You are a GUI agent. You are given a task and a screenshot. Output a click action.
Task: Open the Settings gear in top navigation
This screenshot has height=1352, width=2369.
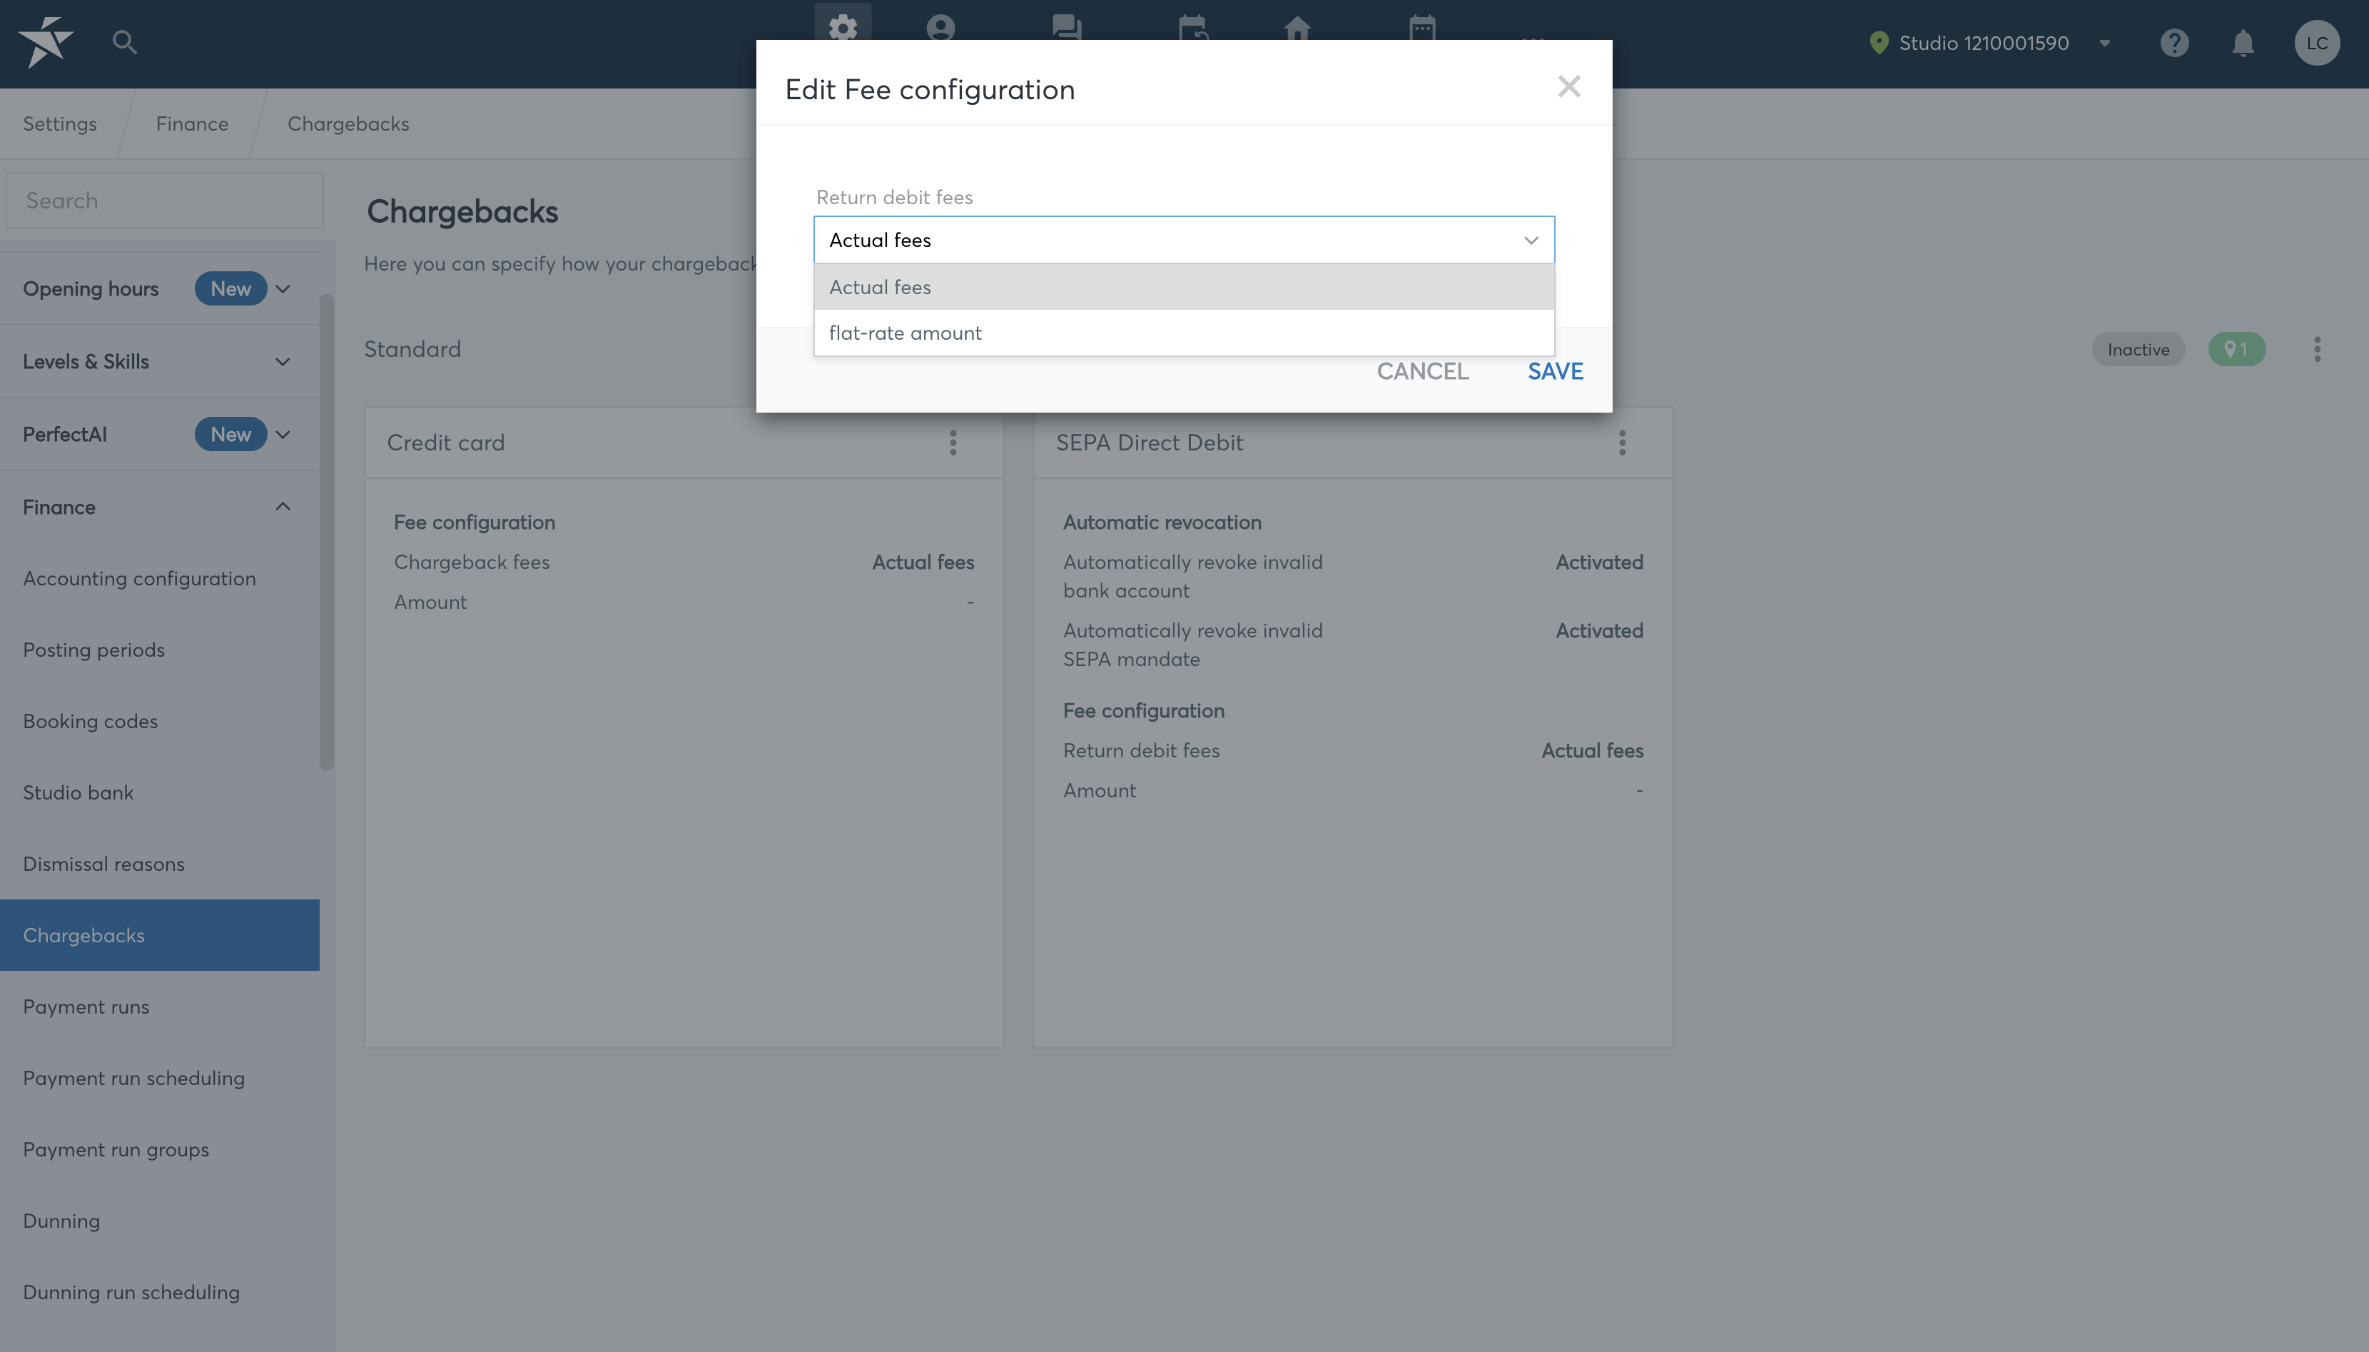pos(843,27)
